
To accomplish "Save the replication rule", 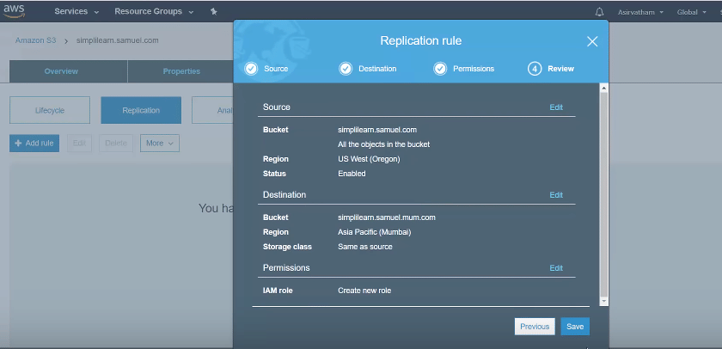I will (575, 327).
